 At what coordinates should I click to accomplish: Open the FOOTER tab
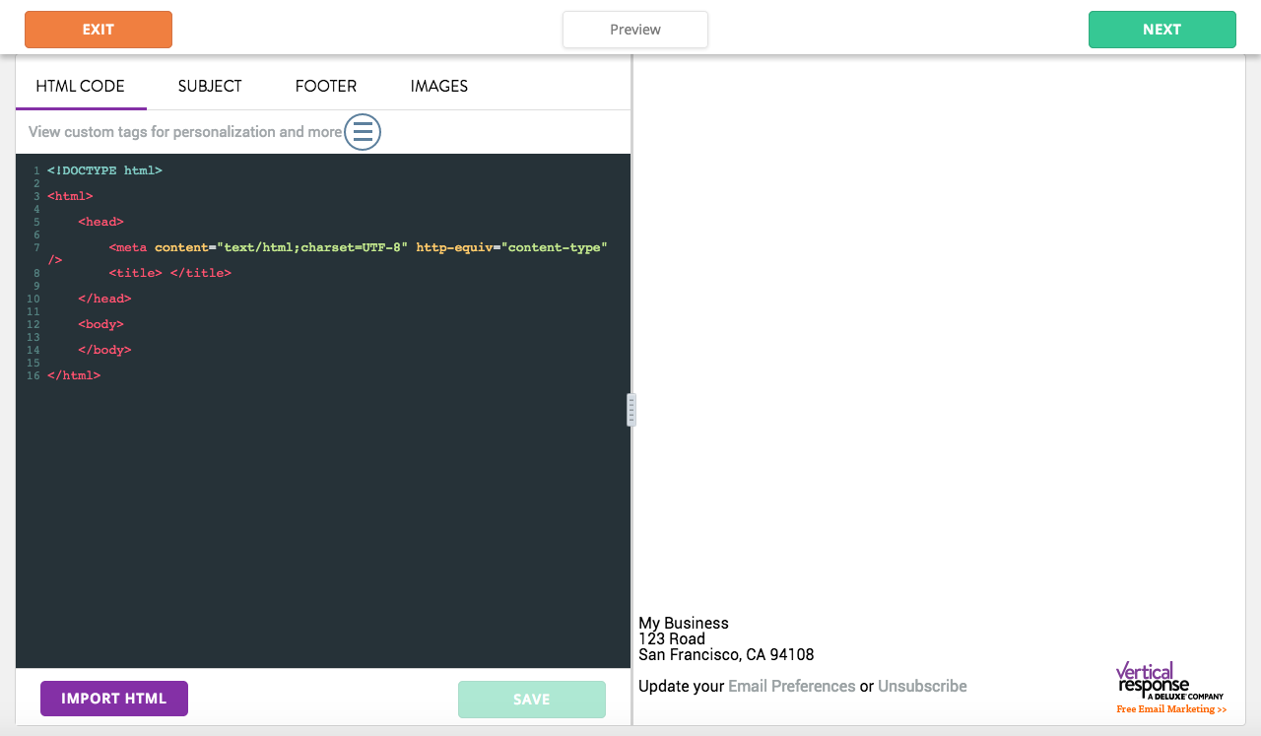pyautogui.click(x=326, y=86)
